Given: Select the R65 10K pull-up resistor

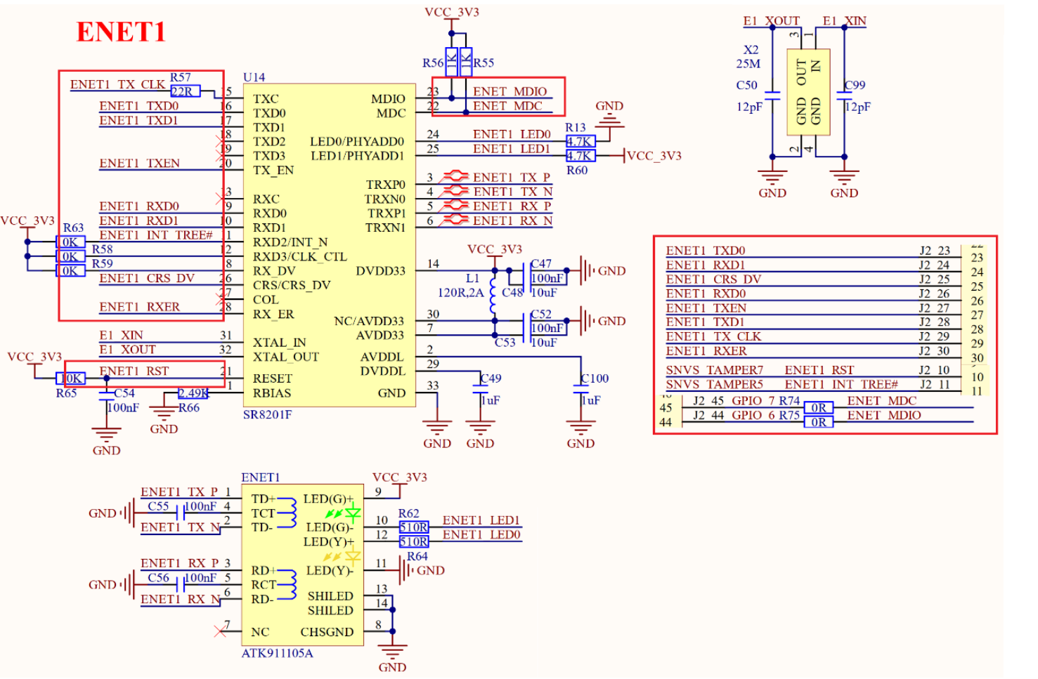Looking at the screenshot, I should coord(71,378).
